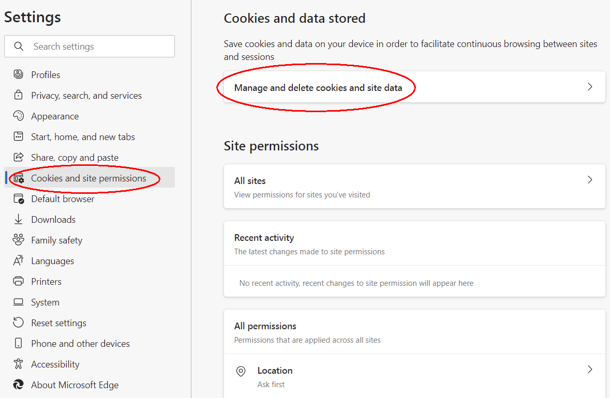Go to Languages settings
The width and height of the screenshot is (610, 398).
click(52, 261)
